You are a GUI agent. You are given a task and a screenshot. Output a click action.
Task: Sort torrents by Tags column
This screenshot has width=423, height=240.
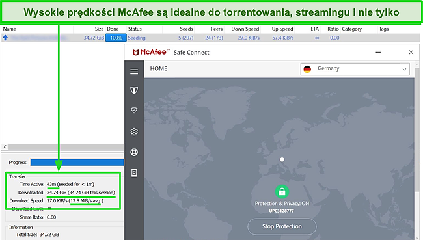coord(383,29)
